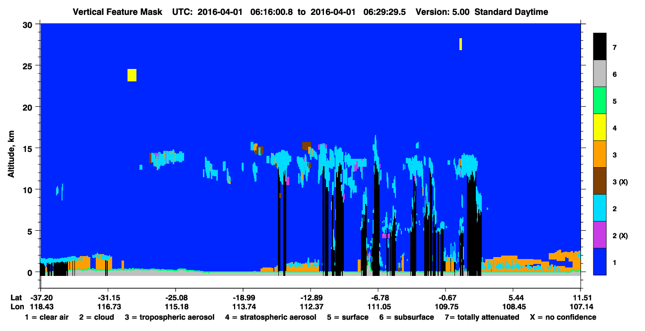
Task: Click the large yellow stratospheric aerosol square
Action: click(x=131, y=75)
